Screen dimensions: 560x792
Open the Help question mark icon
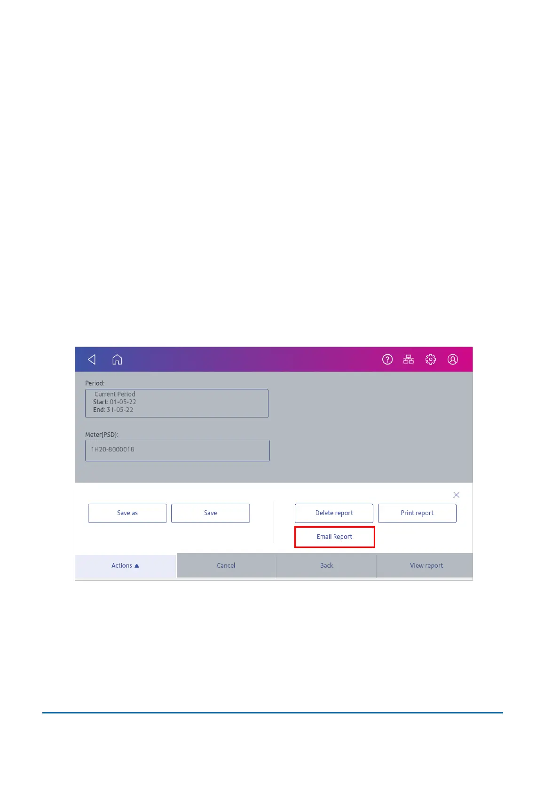[387, 359]
